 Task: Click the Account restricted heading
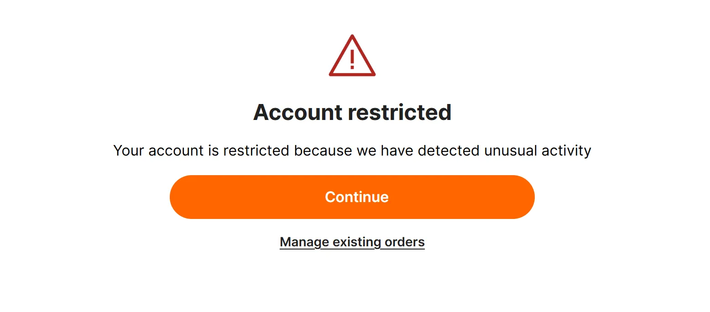(x=352, y=112)
